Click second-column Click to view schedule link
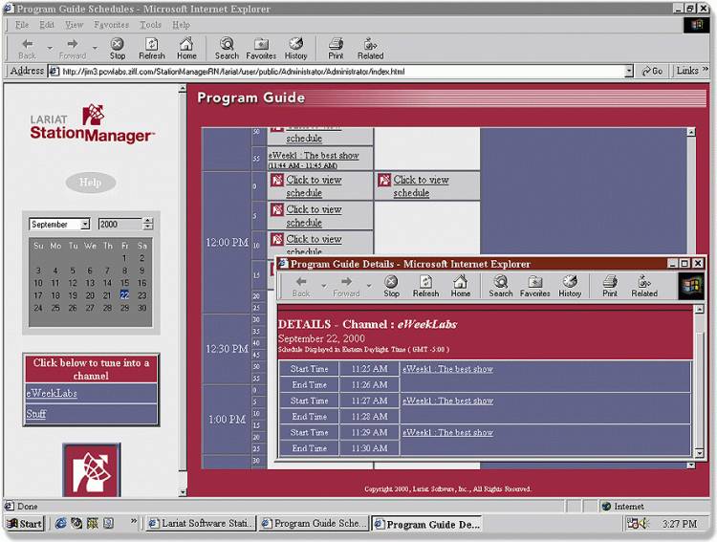The image size is (717, 542). (x=421, y=186)
